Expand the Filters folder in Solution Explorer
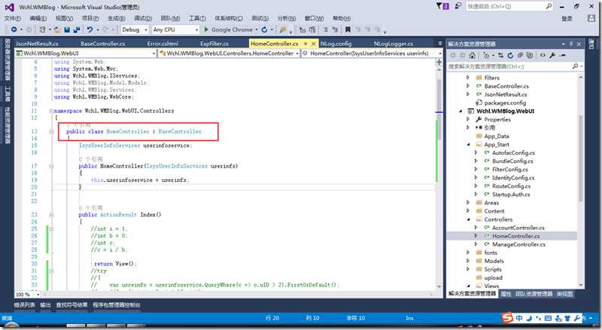602x330 pixels. coord(468,77)
